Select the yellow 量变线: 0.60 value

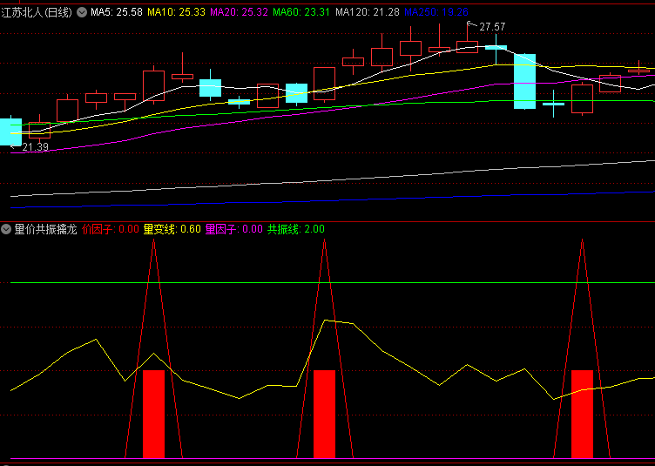[172, 229]
